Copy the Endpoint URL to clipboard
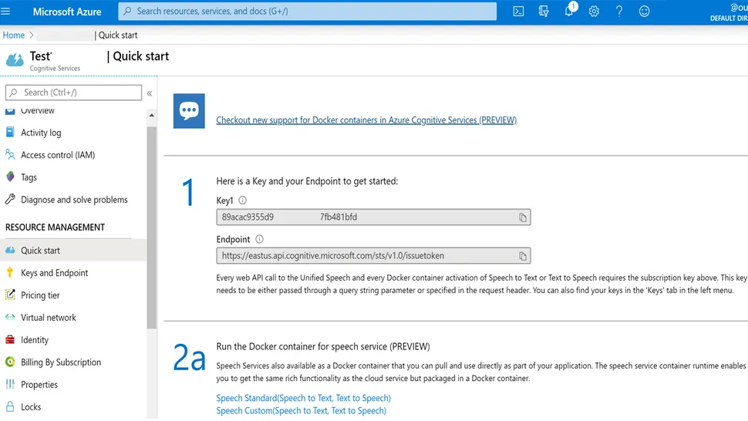Screen dimensions: 748x421 (523, 256)
